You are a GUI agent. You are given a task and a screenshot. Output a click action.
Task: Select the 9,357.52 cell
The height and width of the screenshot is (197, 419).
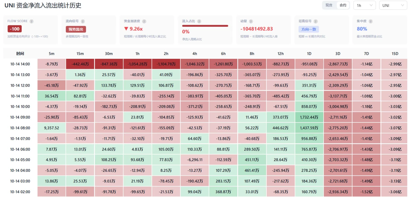coord(52,128)
